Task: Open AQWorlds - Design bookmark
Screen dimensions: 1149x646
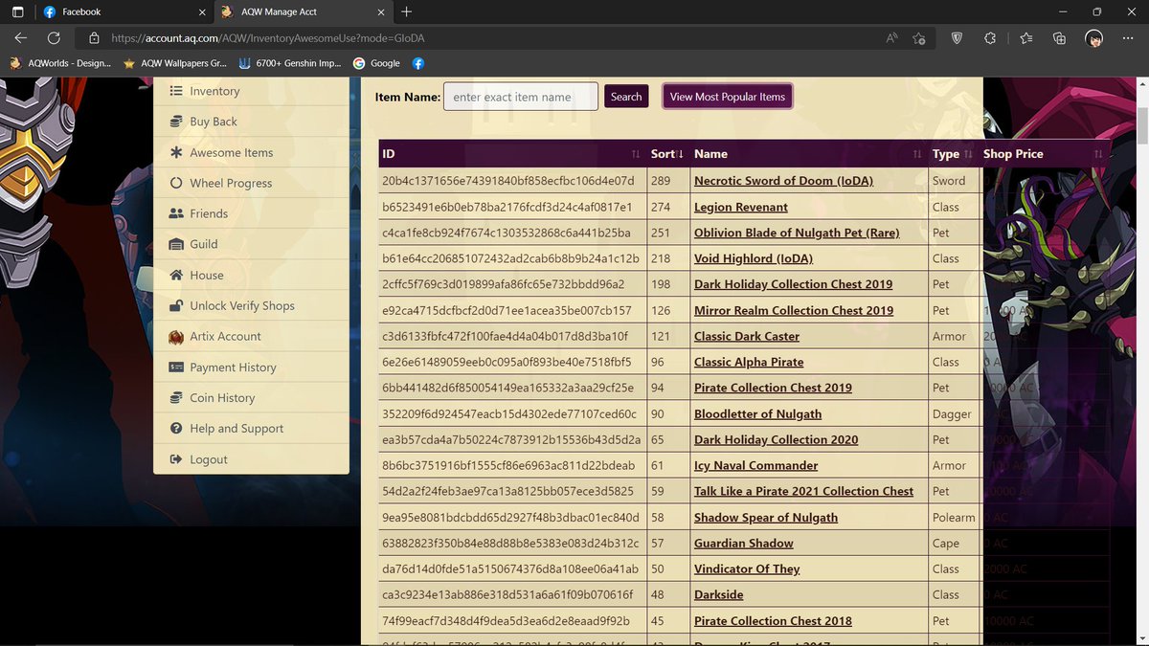Action: pos(61,63)
